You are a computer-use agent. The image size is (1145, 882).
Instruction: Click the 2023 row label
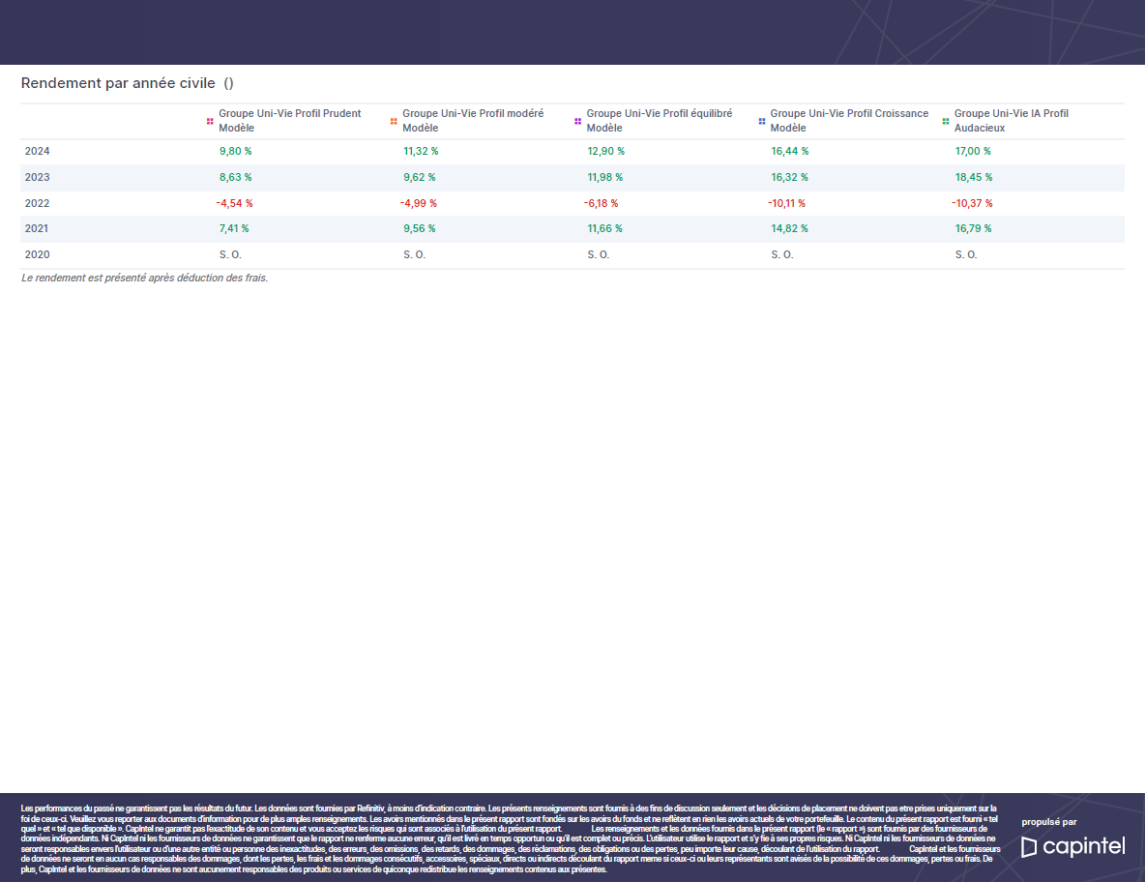tap(38, 177)
